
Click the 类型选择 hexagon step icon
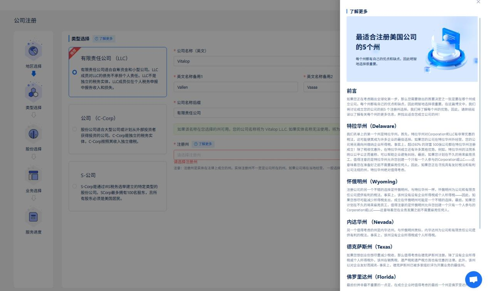33,92
